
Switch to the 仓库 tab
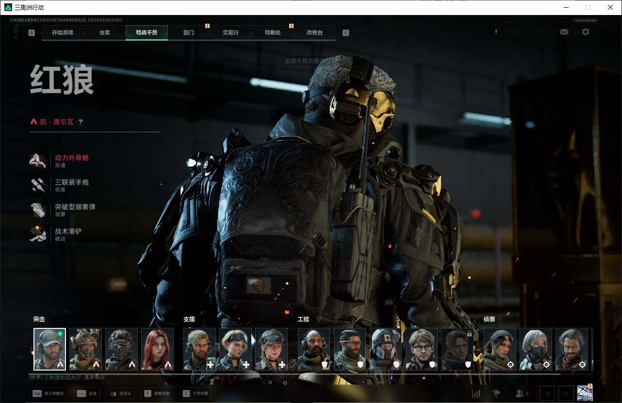click(105, 33)
